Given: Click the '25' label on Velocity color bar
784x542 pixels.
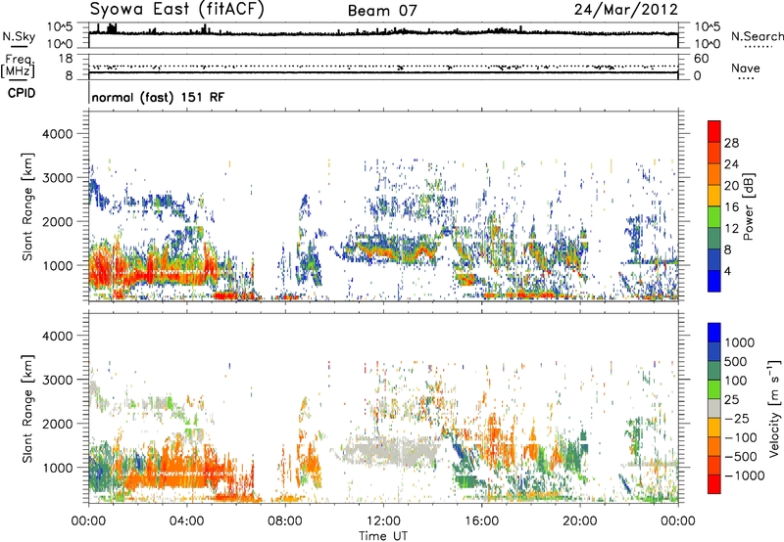Looking at the screenshot, I should (731, 399).
